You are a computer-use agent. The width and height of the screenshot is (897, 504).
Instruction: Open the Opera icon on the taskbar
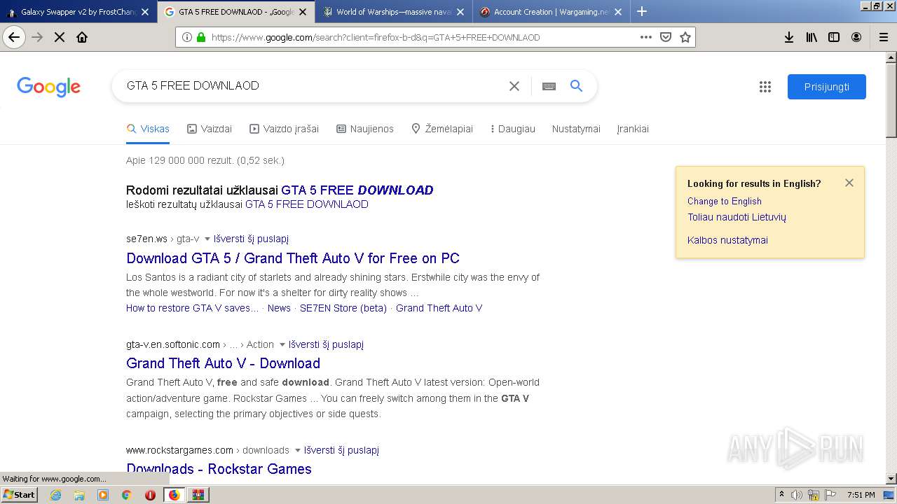pos(150,495)
